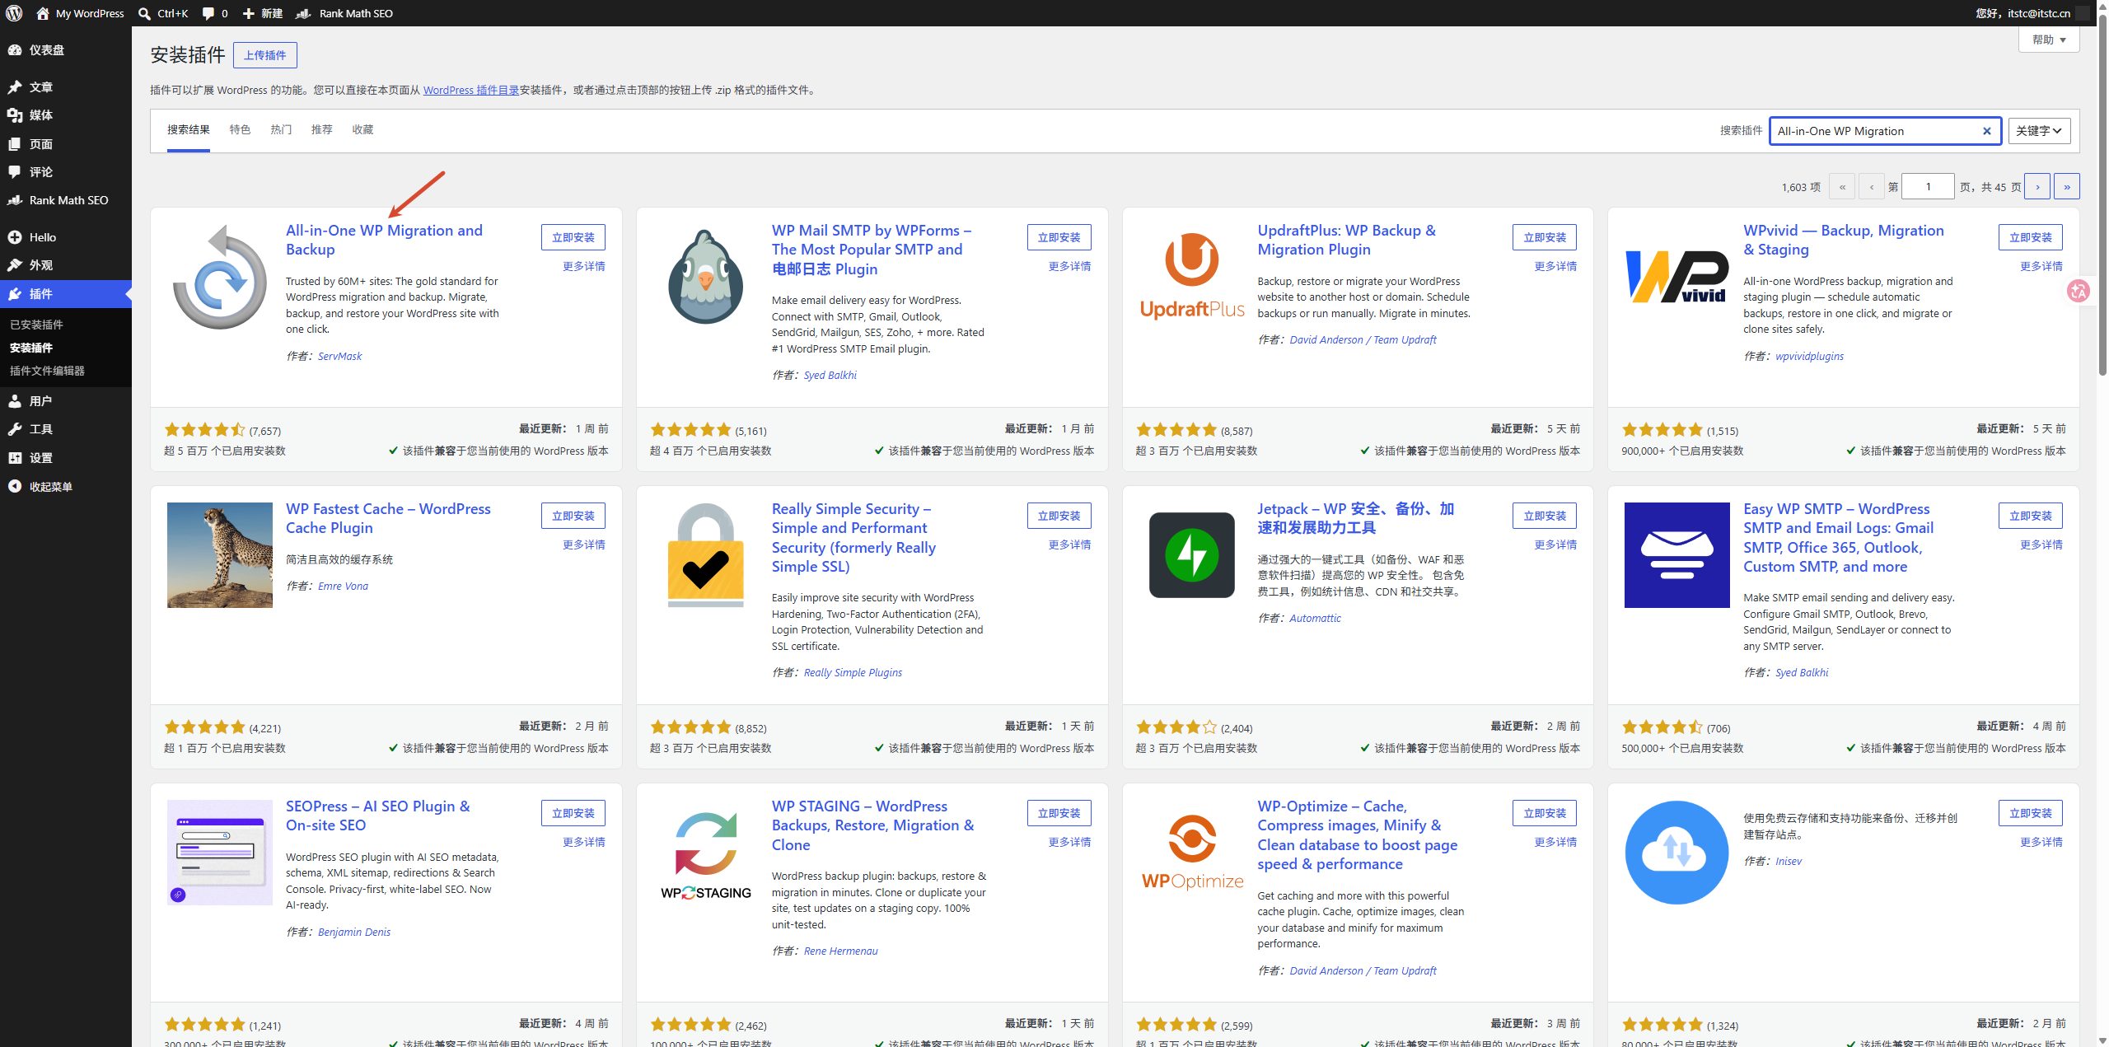Click the Jetpack lightning logo
2109x1047 pixels.
point(1191,555)
